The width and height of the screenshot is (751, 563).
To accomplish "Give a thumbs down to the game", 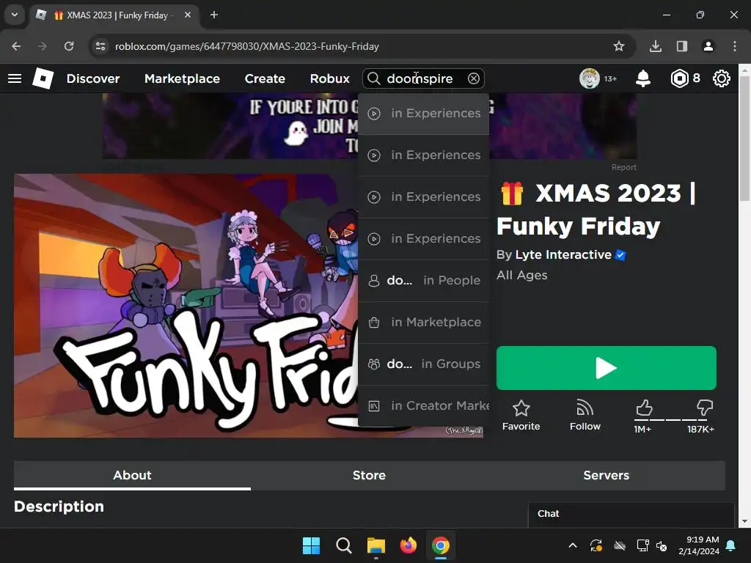I will click(704, 408).
